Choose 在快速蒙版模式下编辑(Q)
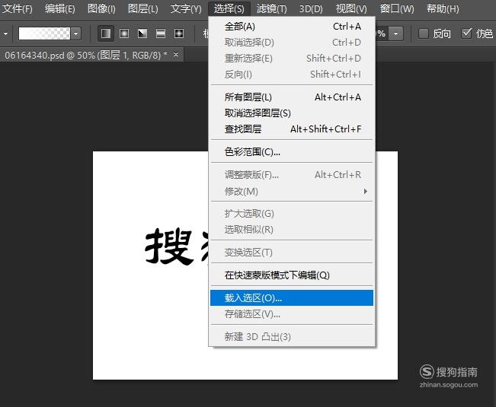The width and height of the screenshot is (496, 407). [292, 275]
